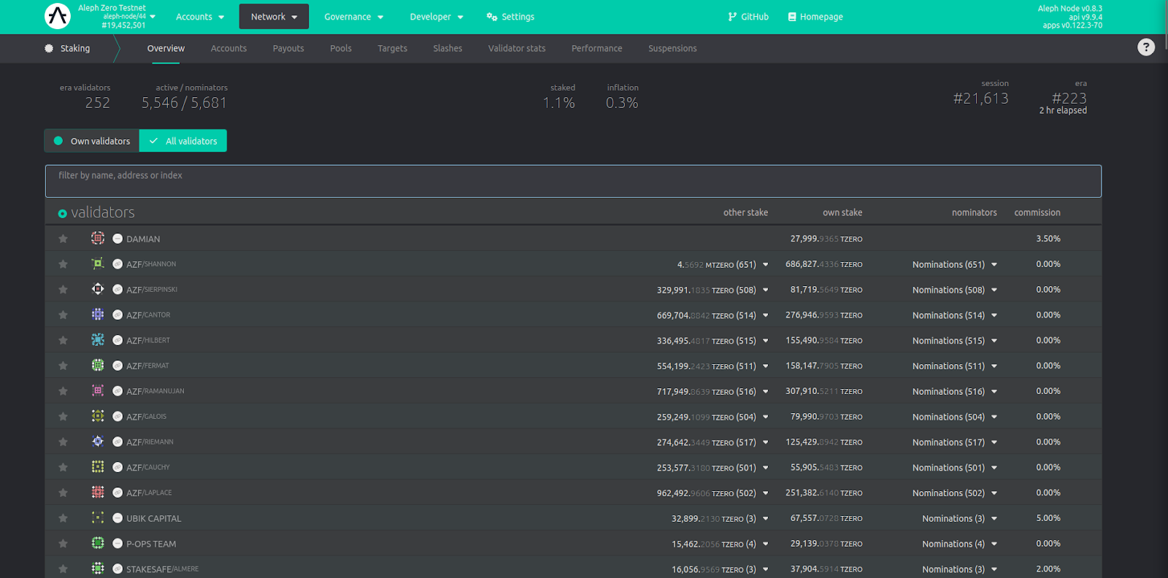Go to the Performance tab

click(597, 48)
